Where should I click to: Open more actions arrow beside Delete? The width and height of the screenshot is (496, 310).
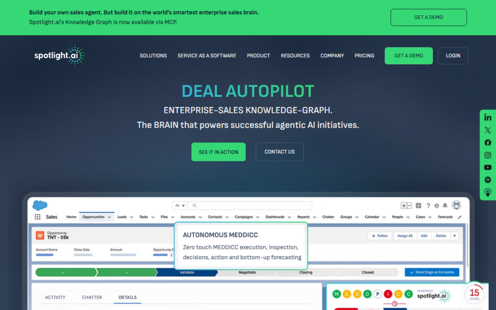click(x=454, y=236)
